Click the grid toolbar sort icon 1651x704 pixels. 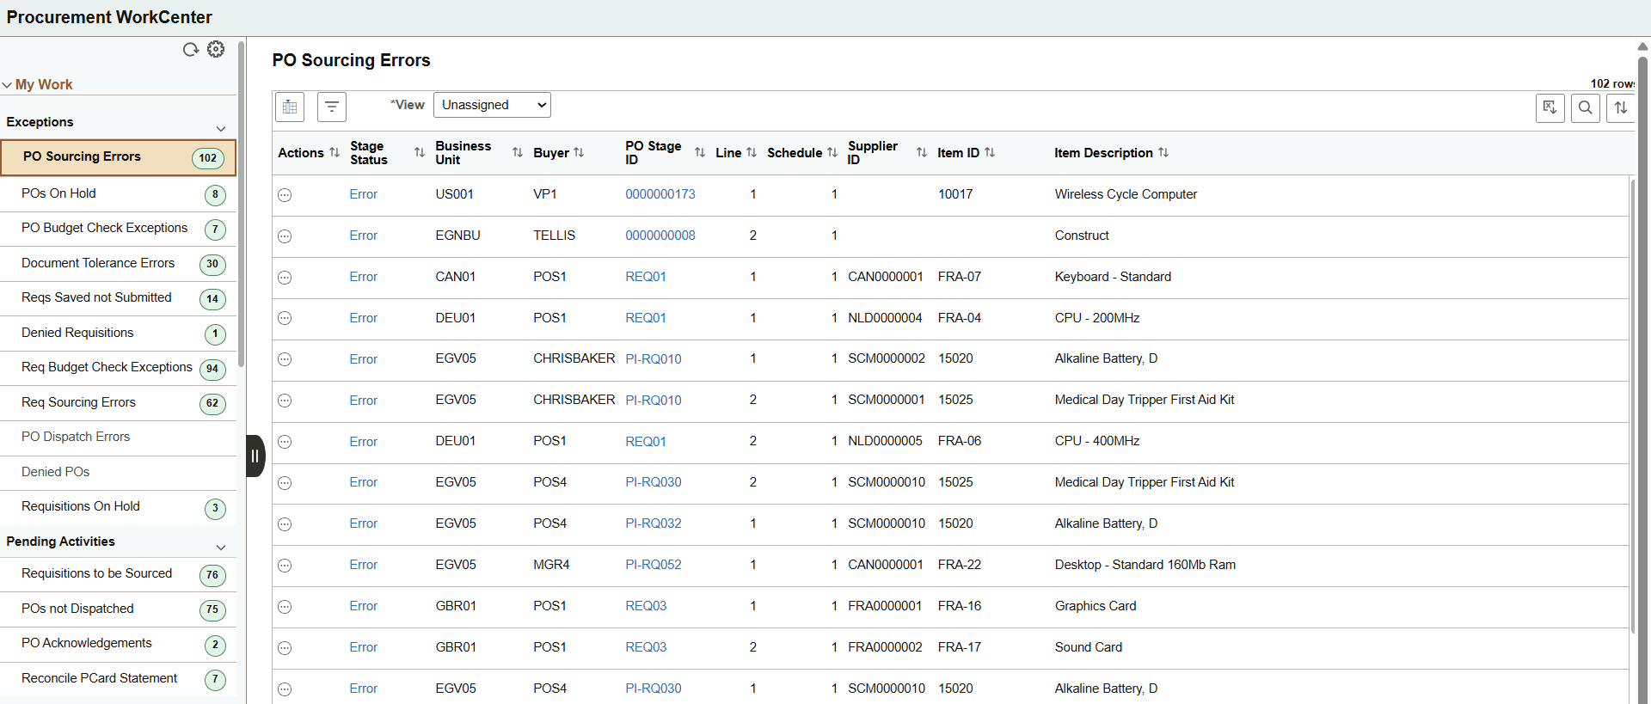(1620, 107)
